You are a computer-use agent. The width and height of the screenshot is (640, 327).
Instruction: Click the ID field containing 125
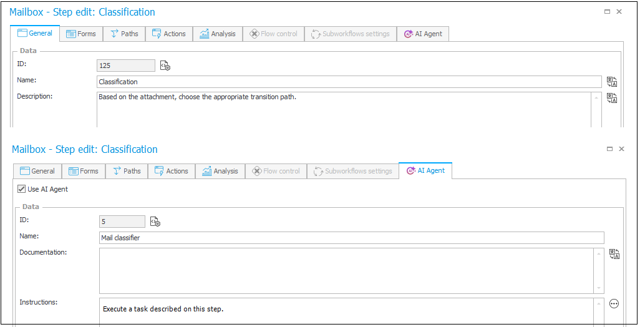pos(126,66)
